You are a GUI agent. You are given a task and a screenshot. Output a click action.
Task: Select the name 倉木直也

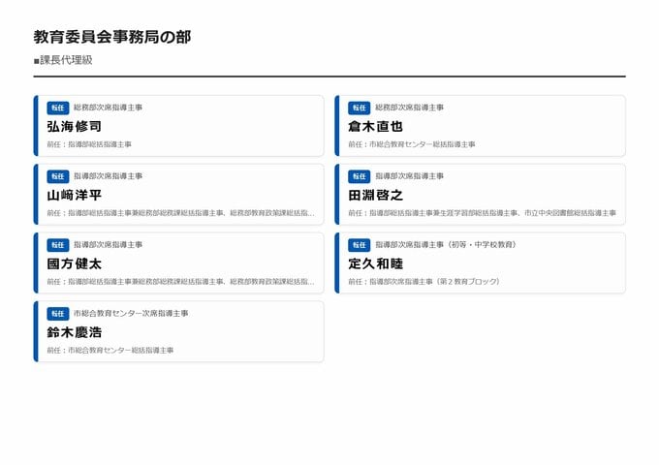point(375,126)
